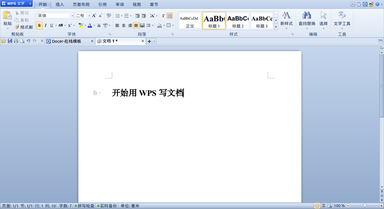Decrease font size with the A- icon
Image resolution: width=384 pixels, height=209 pixels.
[100, 16]
